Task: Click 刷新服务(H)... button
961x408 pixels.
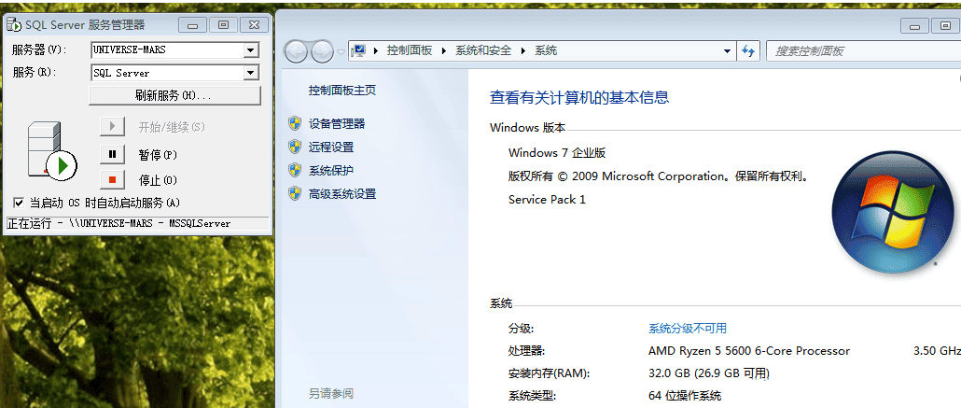Action: pos(174,96)
